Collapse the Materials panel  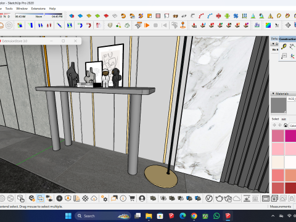point(273,94)
